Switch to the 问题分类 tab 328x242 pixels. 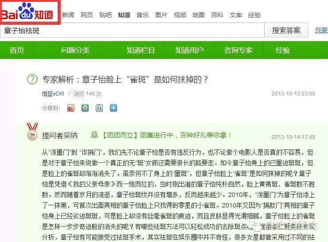[75, 50]
